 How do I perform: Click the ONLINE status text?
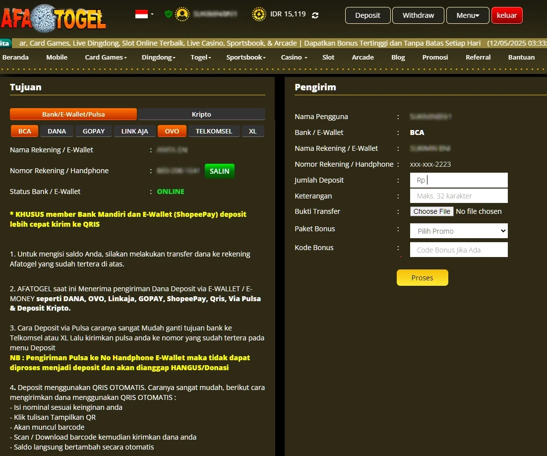coord(171,192)
